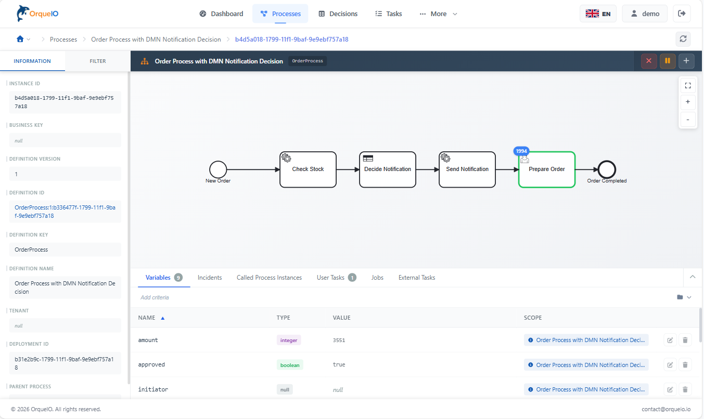Viewport: 704px width, 419px height.
Task: Zoom in on the BPMN diagram
Action: click(x=687, y=102)
